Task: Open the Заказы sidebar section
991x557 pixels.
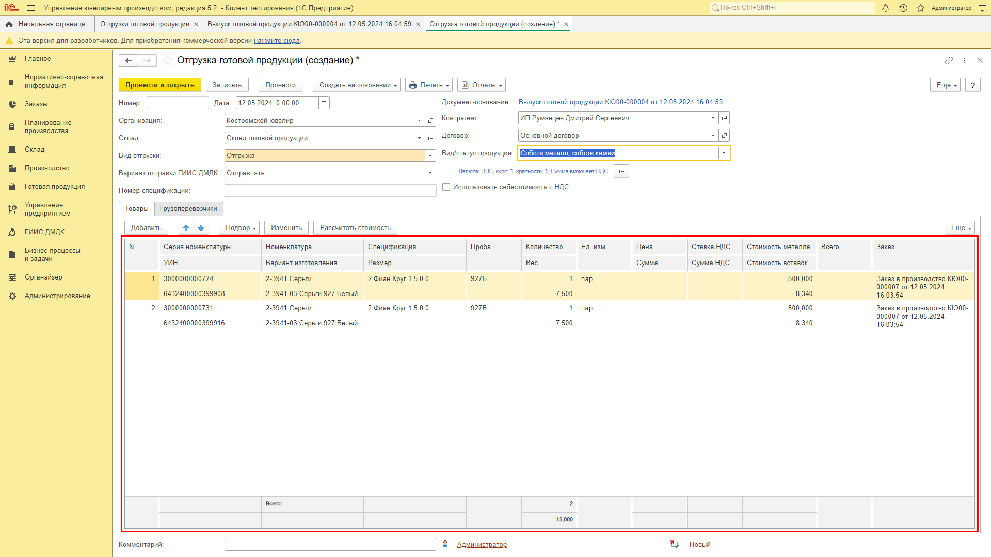Action: click(x=36, y=104)
